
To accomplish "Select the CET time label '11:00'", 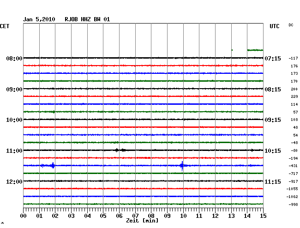I will click(x=14, y=151).
